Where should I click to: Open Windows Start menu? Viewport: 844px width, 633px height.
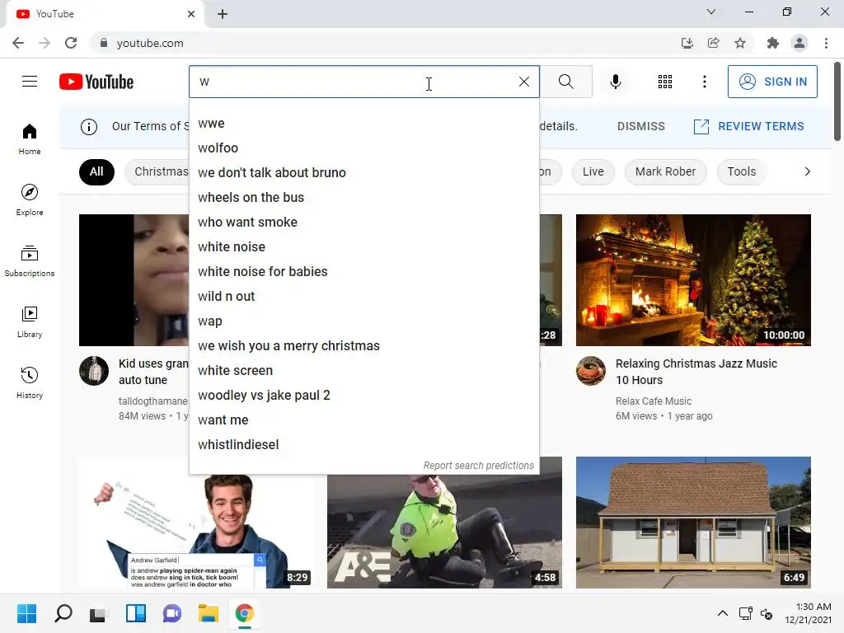pos(26,613)
